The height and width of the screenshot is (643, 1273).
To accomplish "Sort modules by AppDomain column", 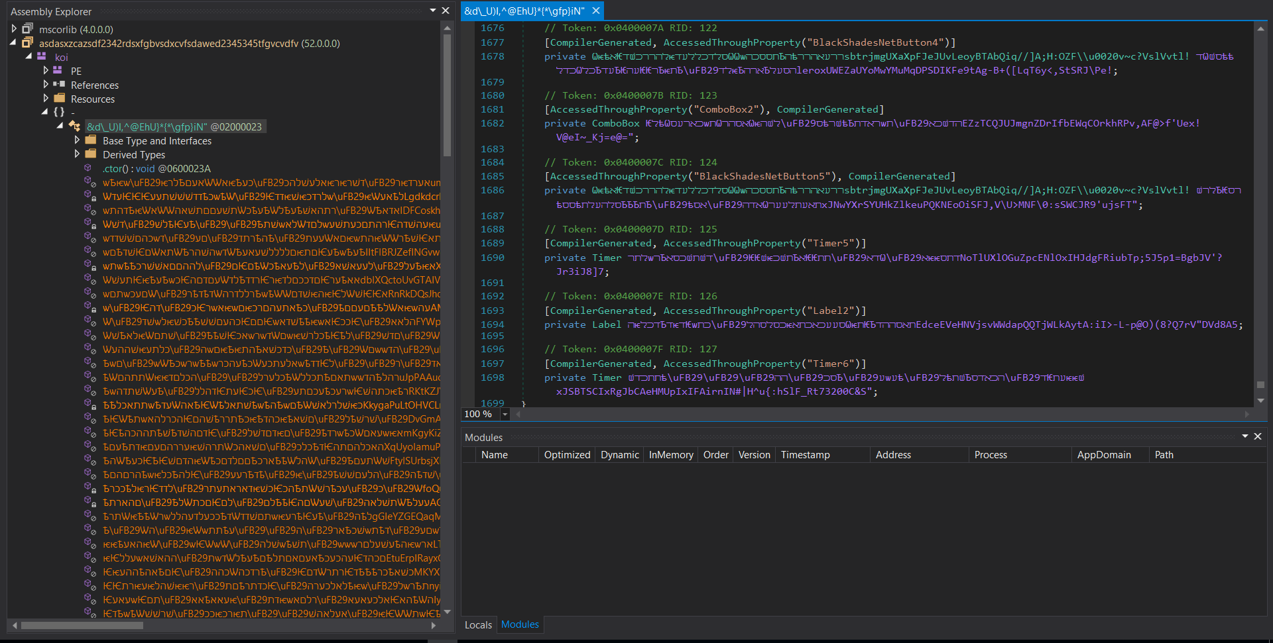I will 1111,455.
